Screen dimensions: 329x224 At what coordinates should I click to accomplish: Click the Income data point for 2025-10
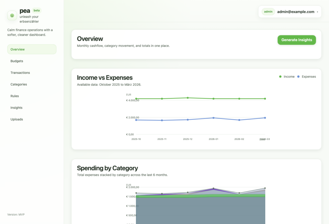pyautogui.click(x=136, y=99)
